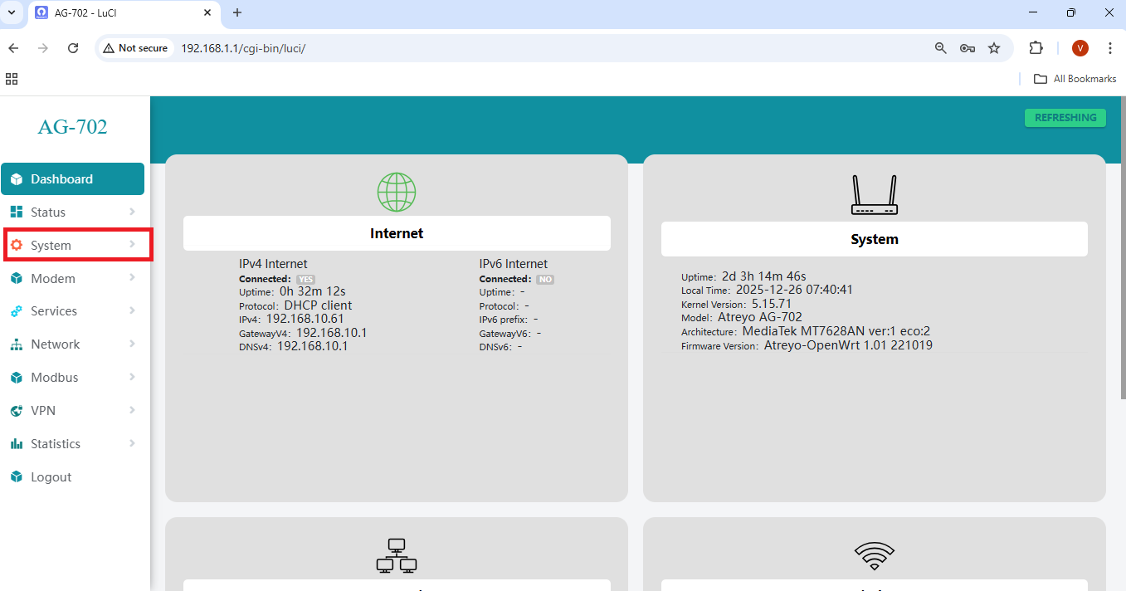
Task: Click the AG-702 logo title
Action: pyautogui.click(x=73, y=127)
